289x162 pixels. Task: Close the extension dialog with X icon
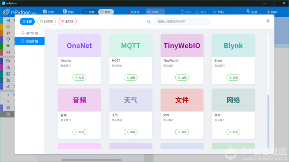[268, 21]
